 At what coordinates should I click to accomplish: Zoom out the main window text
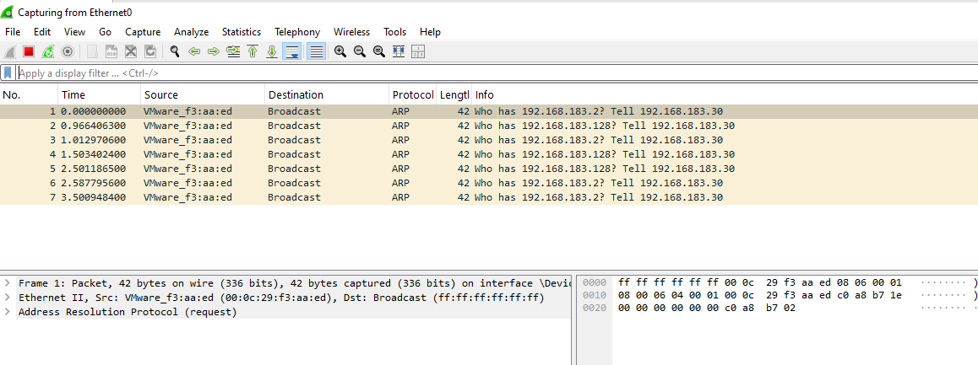[359, 51]
